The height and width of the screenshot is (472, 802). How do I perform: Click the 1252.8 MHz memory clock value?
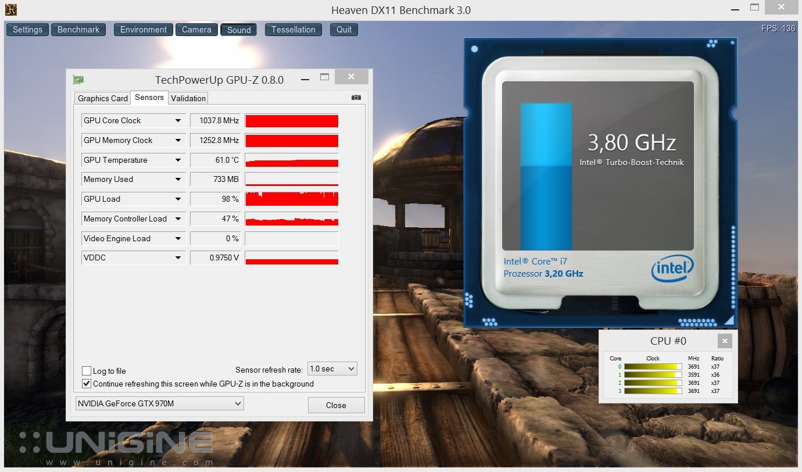coord(216,140)
